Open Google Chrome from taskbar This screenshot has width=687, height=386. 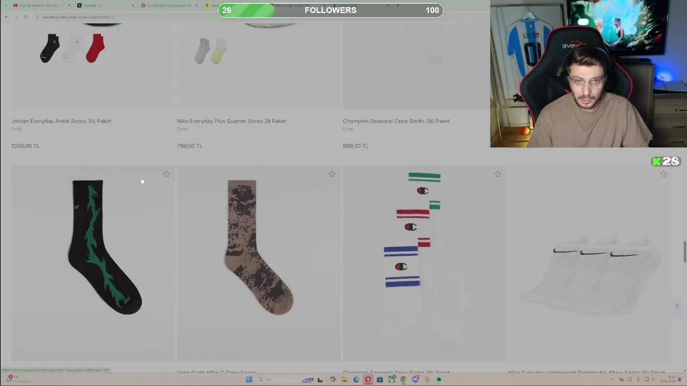point(403,380)
